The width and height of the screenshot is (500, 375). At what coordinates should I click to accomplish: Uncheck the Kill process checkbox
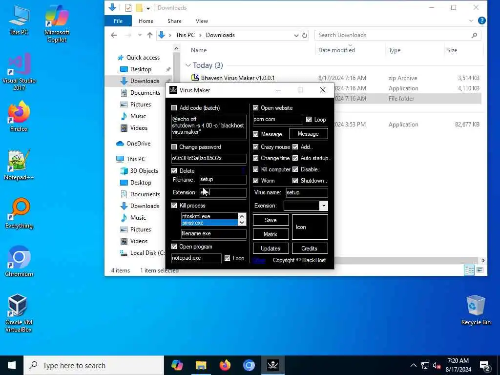point(174,206)
